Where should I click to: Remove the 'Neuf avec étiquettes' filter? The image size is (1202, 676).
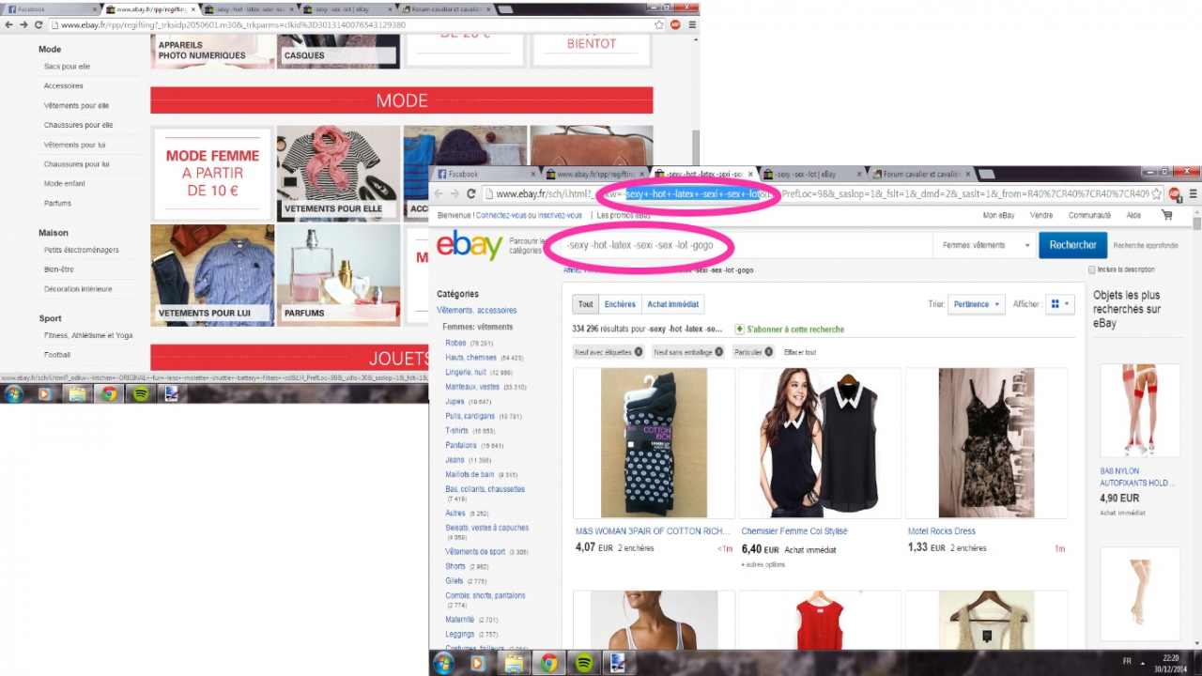pos(639,352)
